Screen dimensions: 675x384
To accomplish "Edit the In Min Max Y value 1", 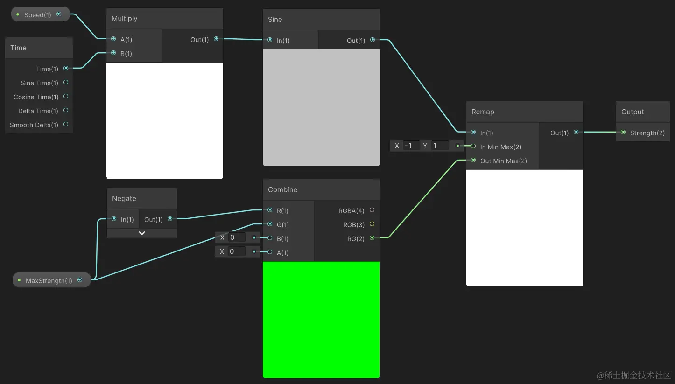I will tap(440, 146).
